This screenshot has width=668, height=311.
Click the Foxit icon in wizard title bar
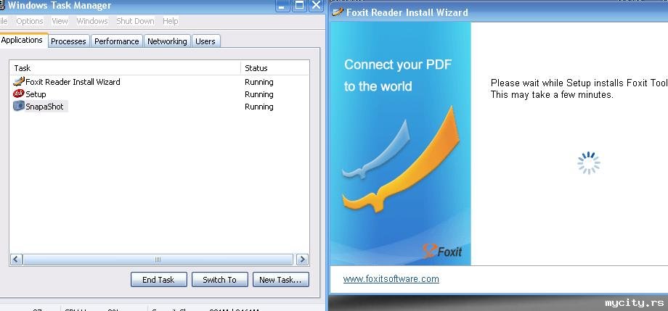tap(338, 12)
